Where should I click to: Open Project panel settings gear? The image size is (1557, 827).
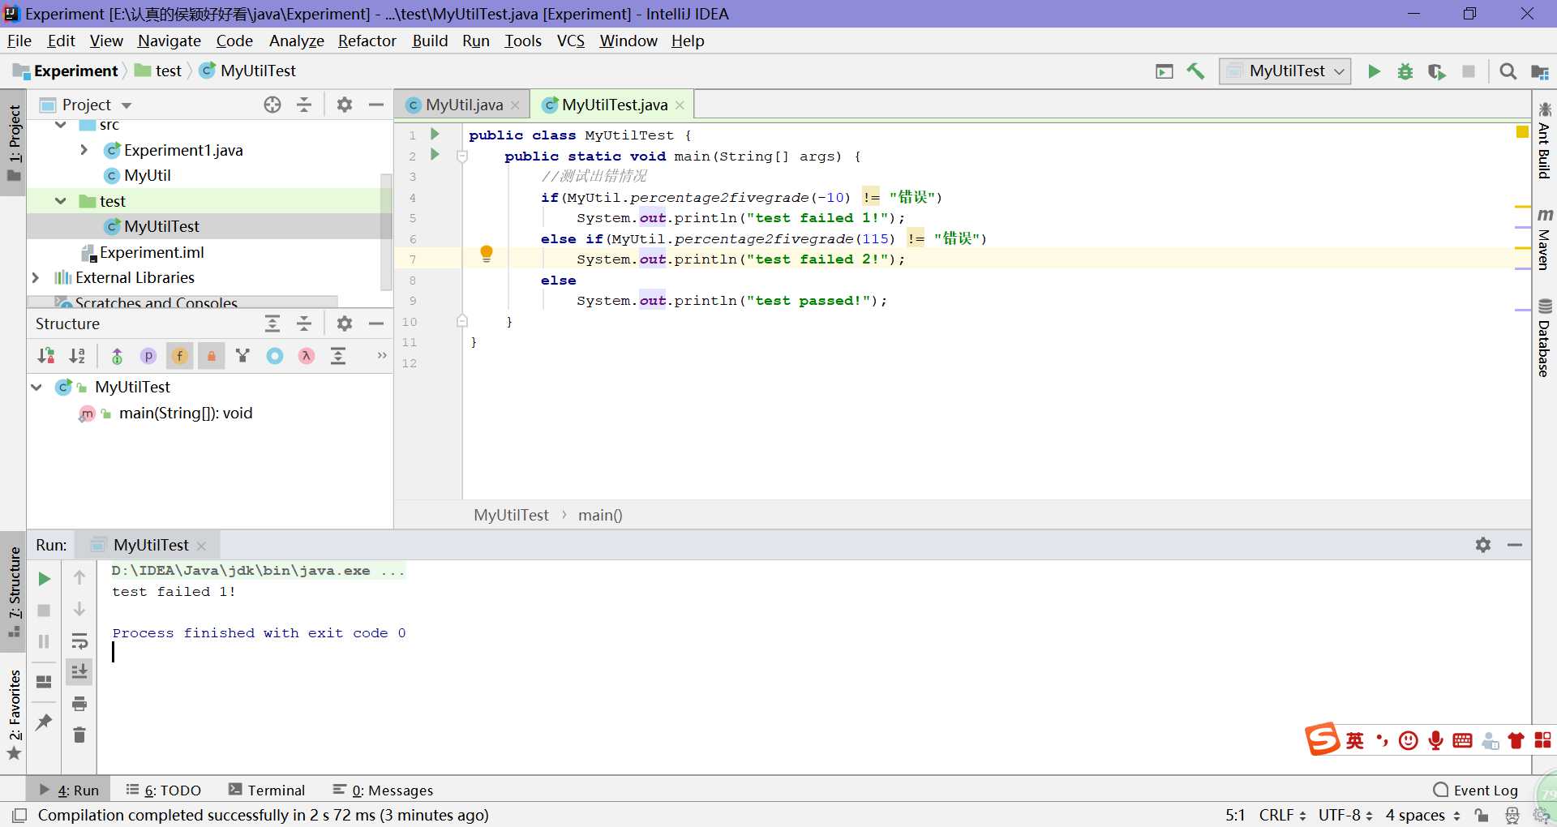click(x=345, y=105)
